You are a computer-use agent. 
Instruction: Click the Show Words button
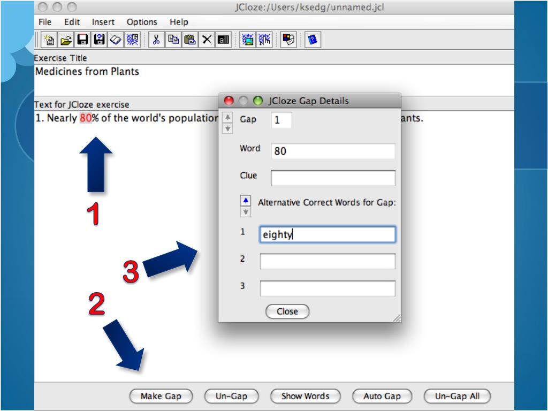pyautogui.click(x=305, y=396)
